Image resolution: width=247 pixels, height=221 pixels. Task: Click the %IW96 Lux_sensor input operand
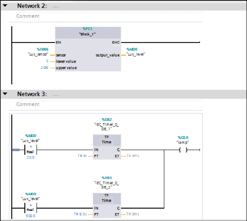38,52
